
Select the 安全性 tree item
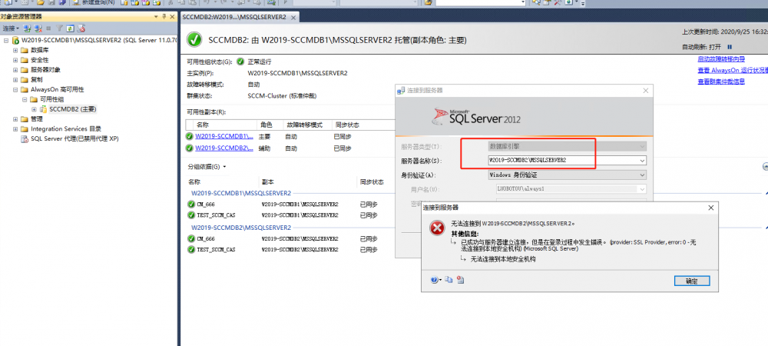click(40, 60)
